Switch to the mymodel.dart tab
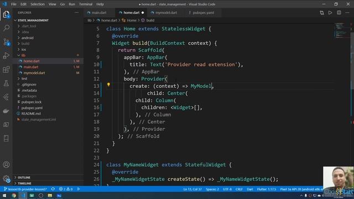354x199 pixels. point(166,13)
